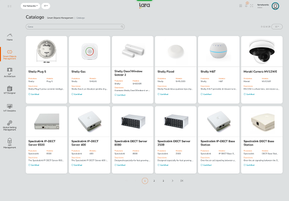The height and width of the screenshot is (201, 289).
Task: Click the Admin role label under username
Action: point(260,8)
